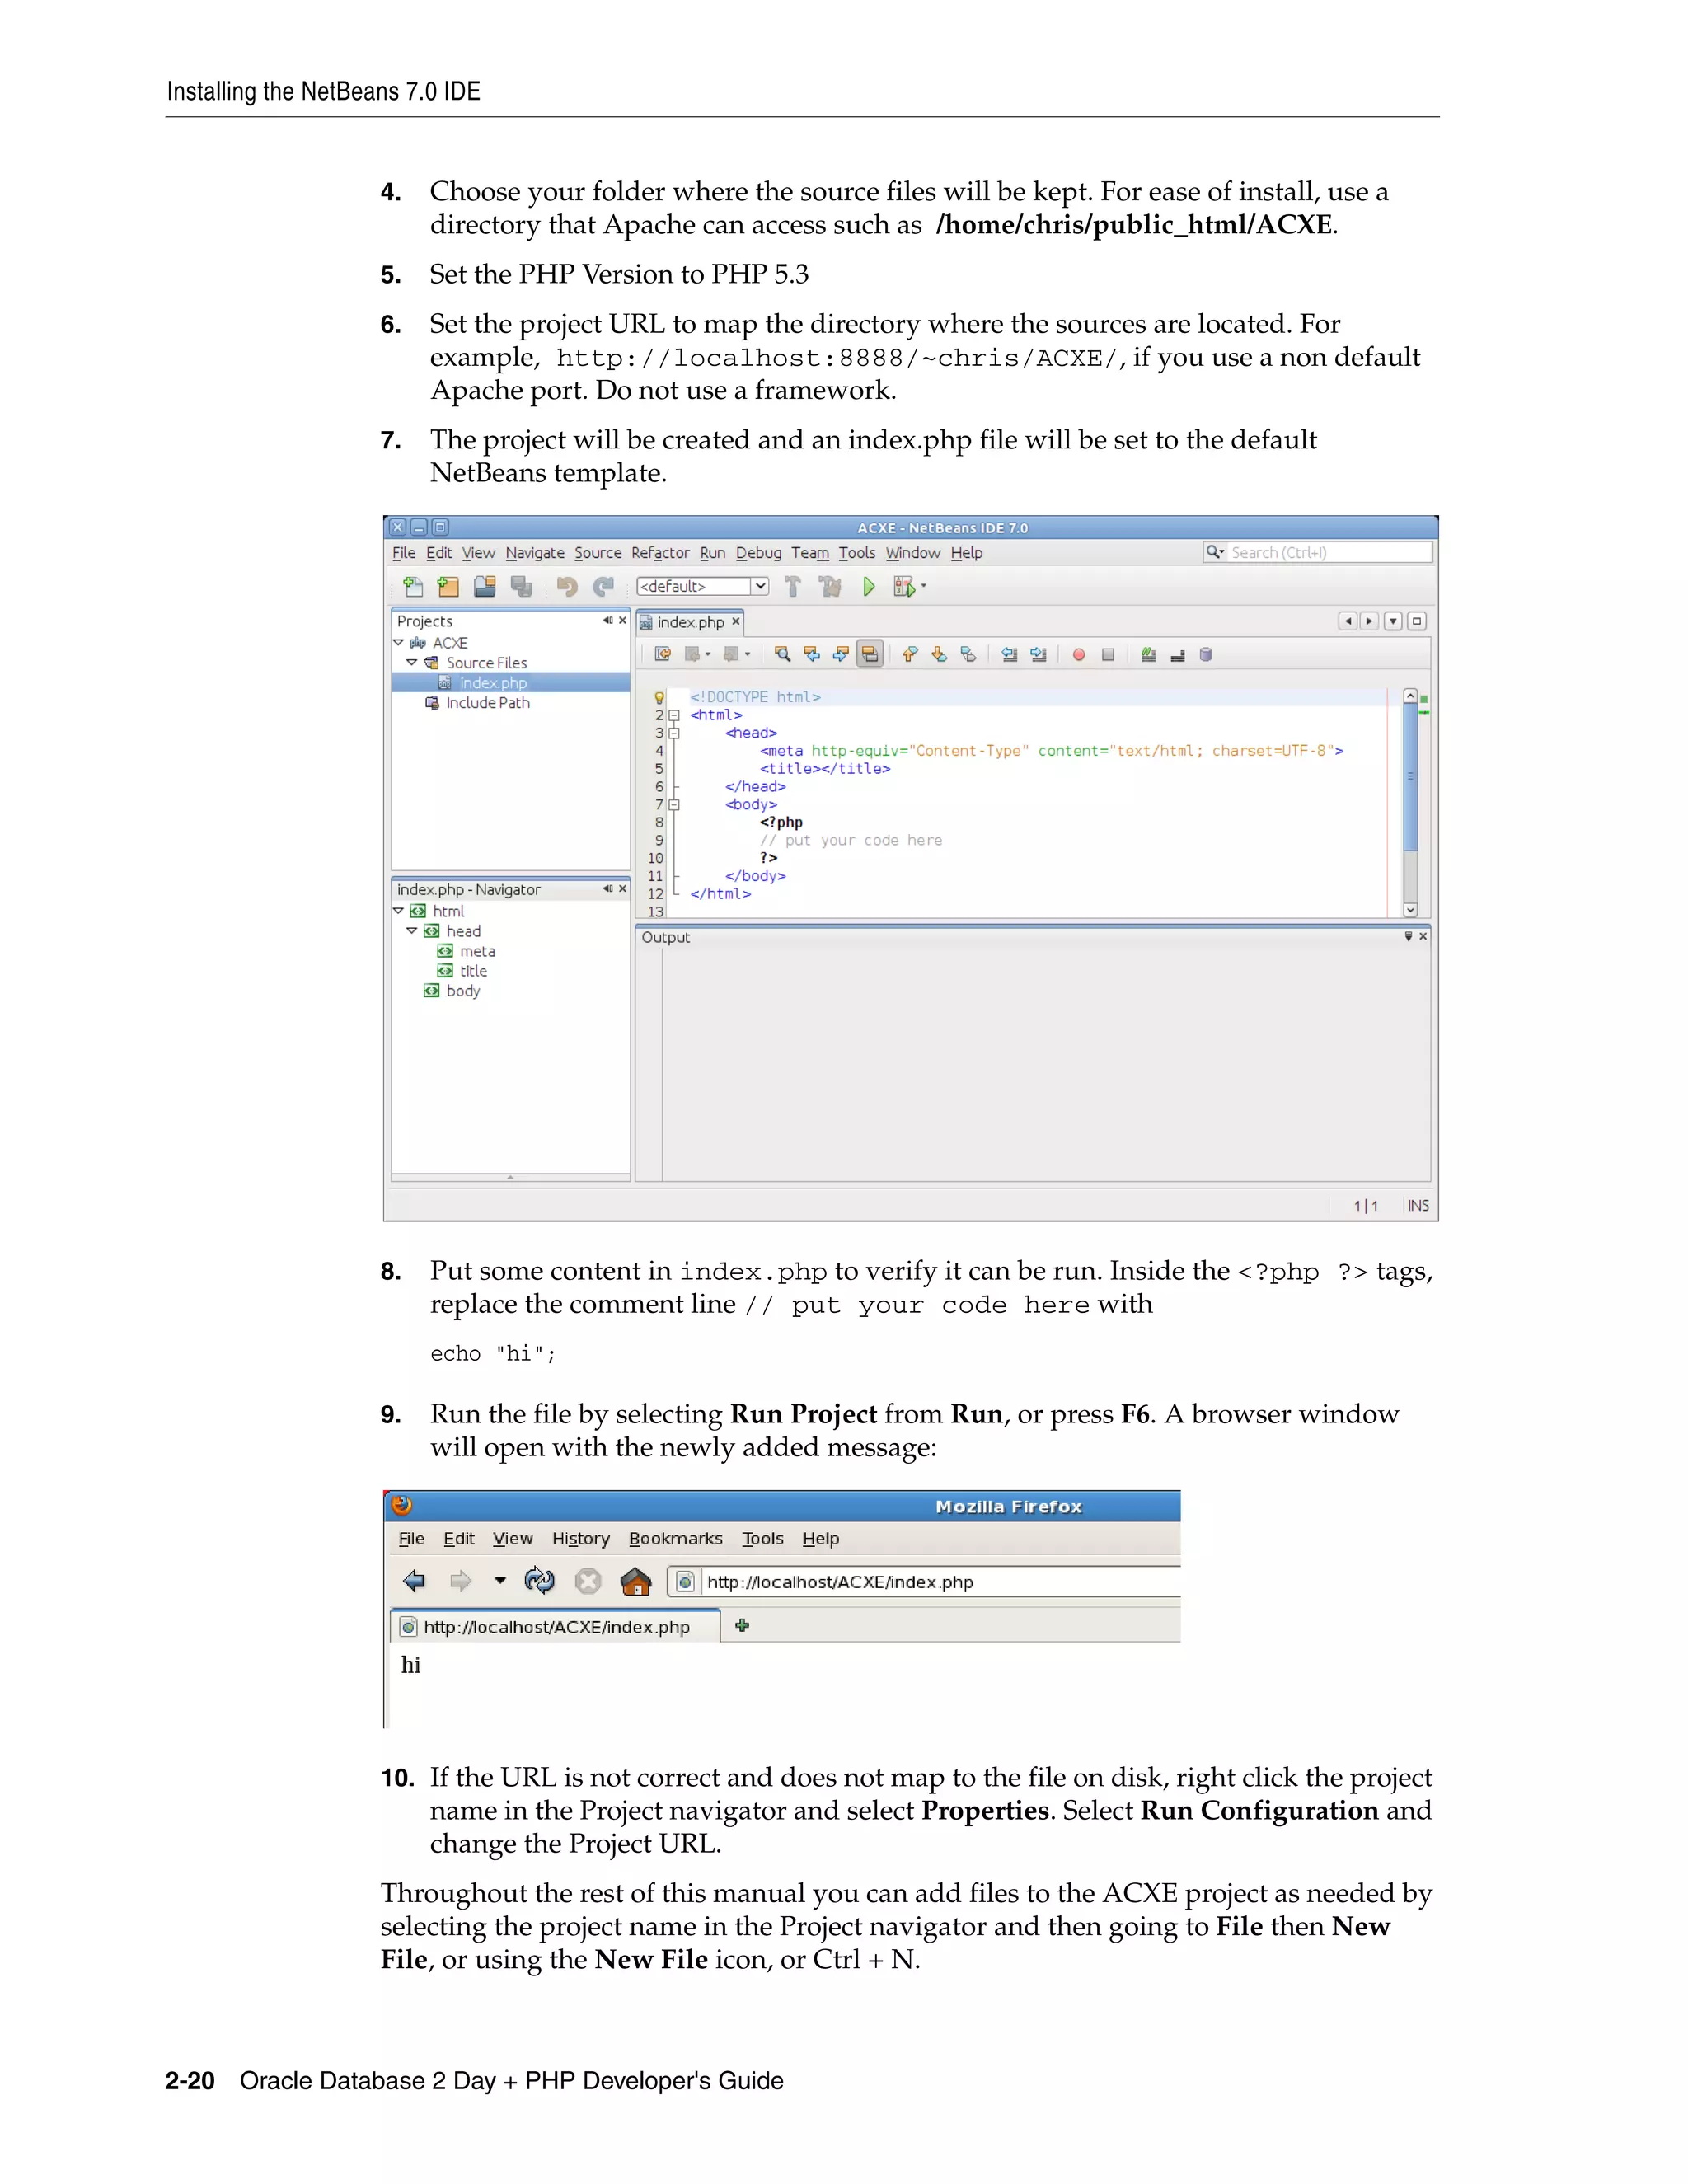Screen dimensions: 1688x2184
Task: Click the Last Edit icon in editor toolbar
Action: tap(662, 654)
